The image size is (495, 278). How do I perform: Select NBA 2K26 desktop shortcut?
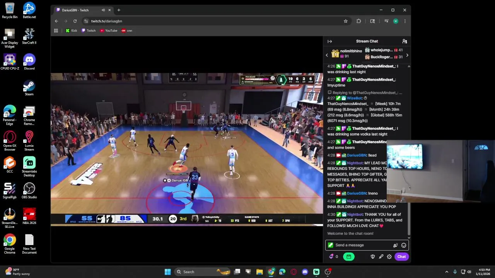click(29, 217)
